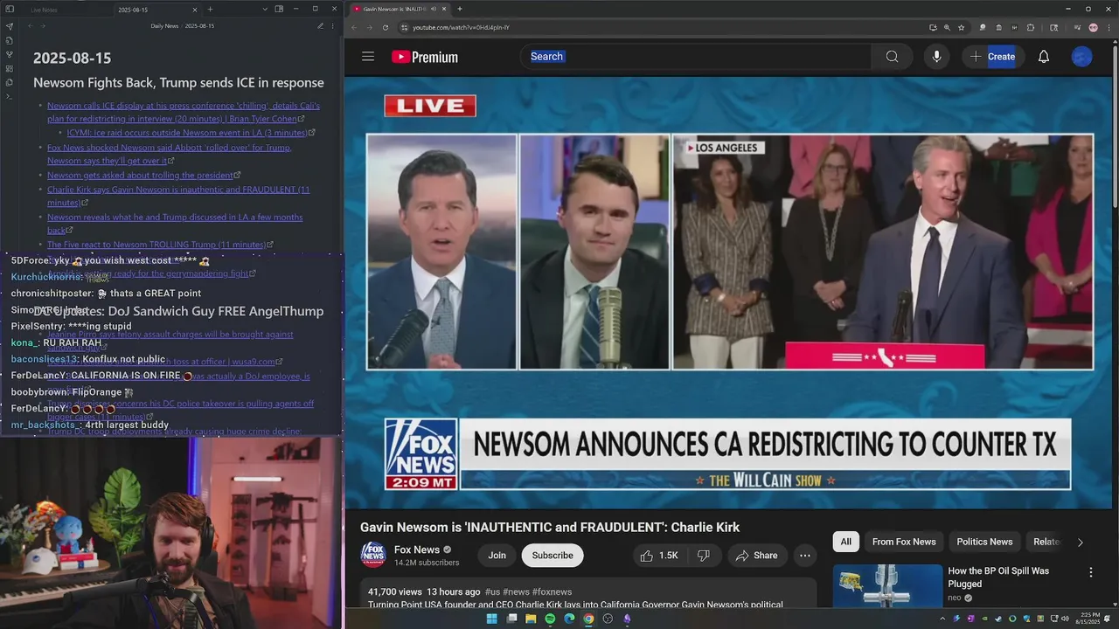Open Chrome from the taskbar

(x=588, y=619)
